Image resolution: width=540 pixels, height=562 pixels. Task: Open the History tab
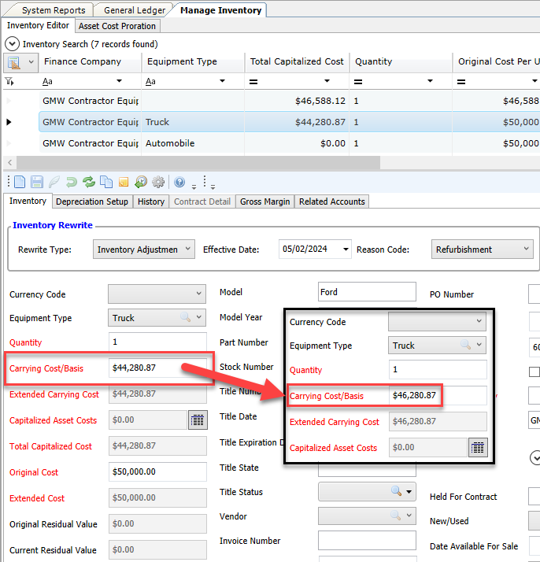(151, 202)
